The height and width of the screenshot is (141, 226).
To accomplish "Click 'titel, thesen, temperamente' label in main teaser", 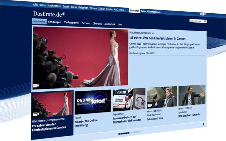I will point(142,33).
